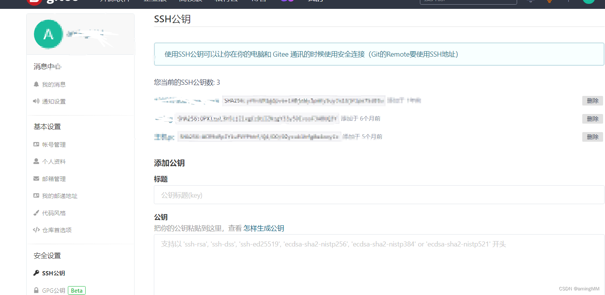605x295 pixels.
Task: Go to 个人资料 page
Action: pos(54,161)
